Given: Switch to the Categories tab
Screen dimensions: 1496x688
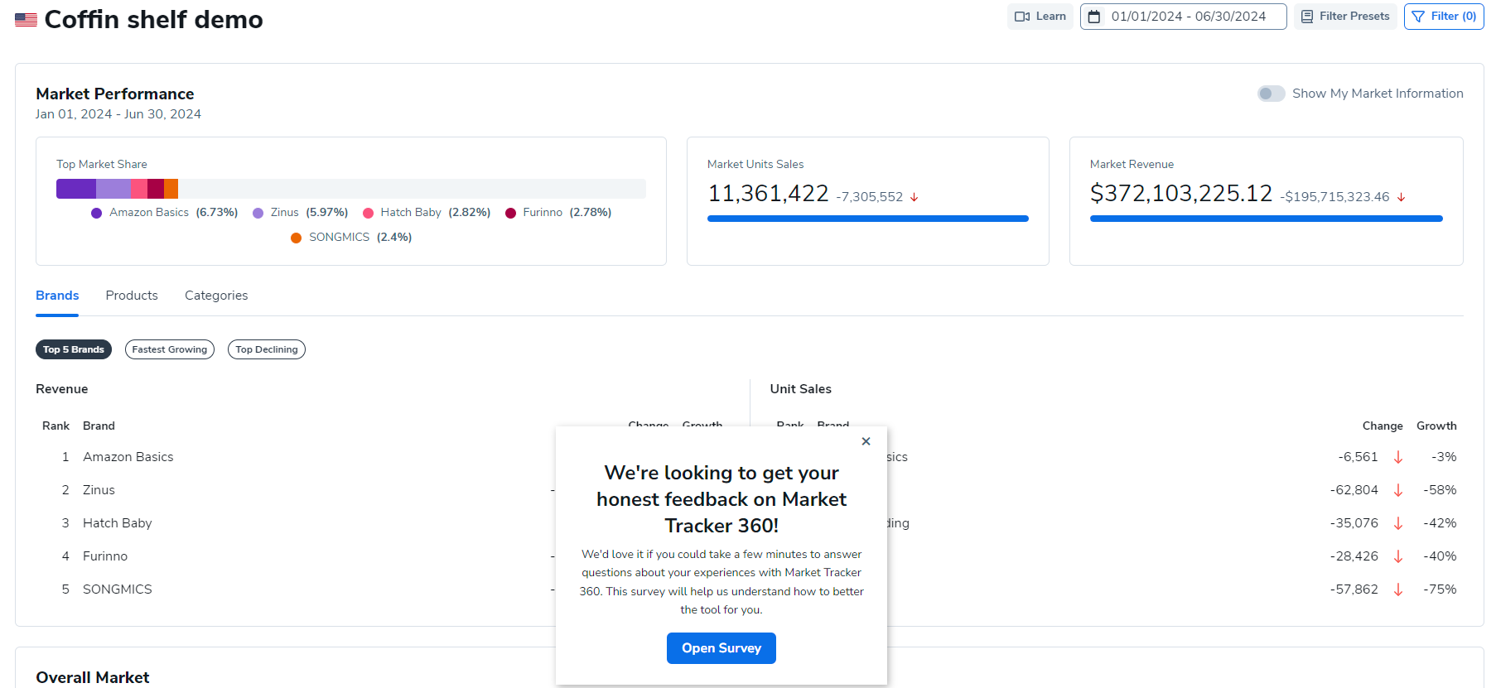Looking at the screenshot, I should [x=216, y=296].
